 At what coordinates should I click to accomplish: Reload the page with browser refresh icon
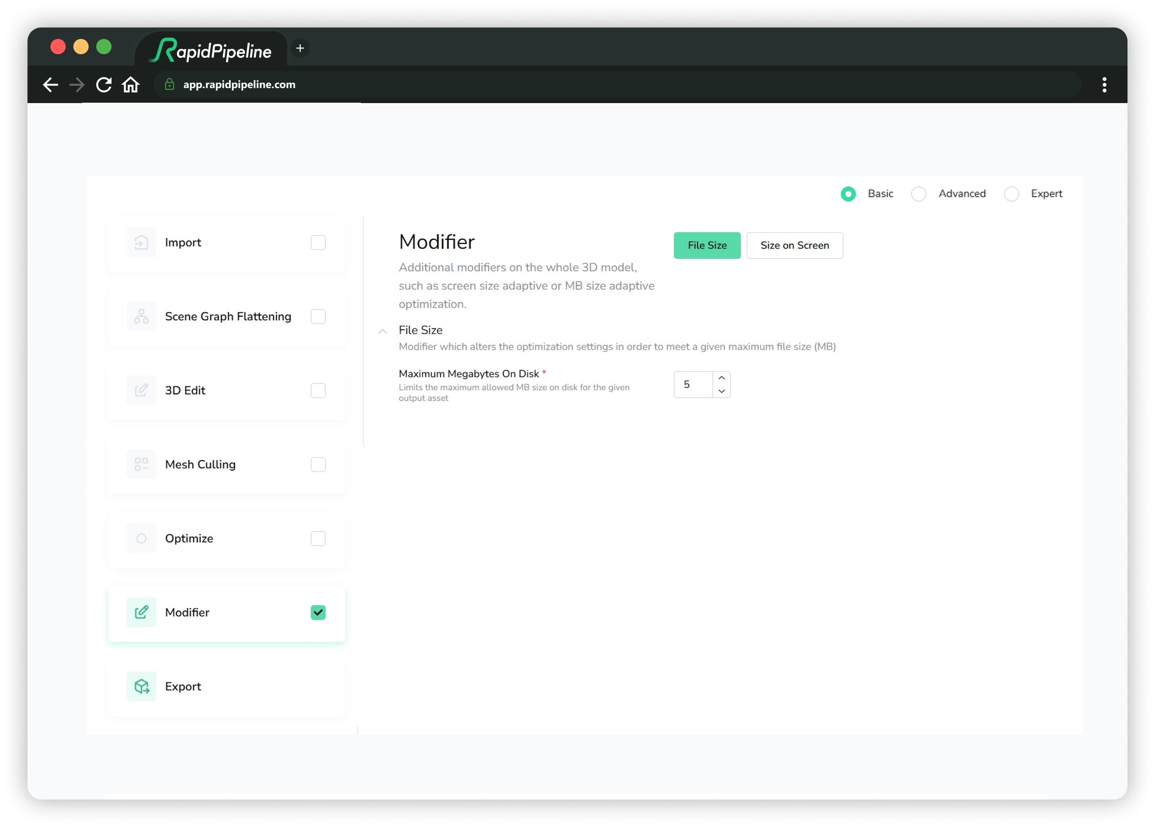(x=104, y=84)
